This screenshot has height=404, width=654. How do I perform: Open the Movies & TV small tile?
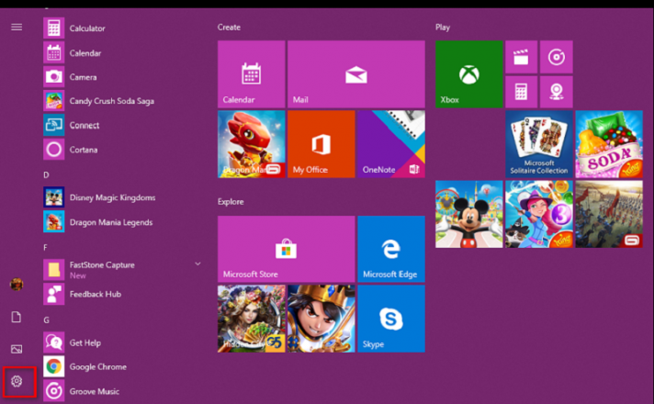coord(522,57)
